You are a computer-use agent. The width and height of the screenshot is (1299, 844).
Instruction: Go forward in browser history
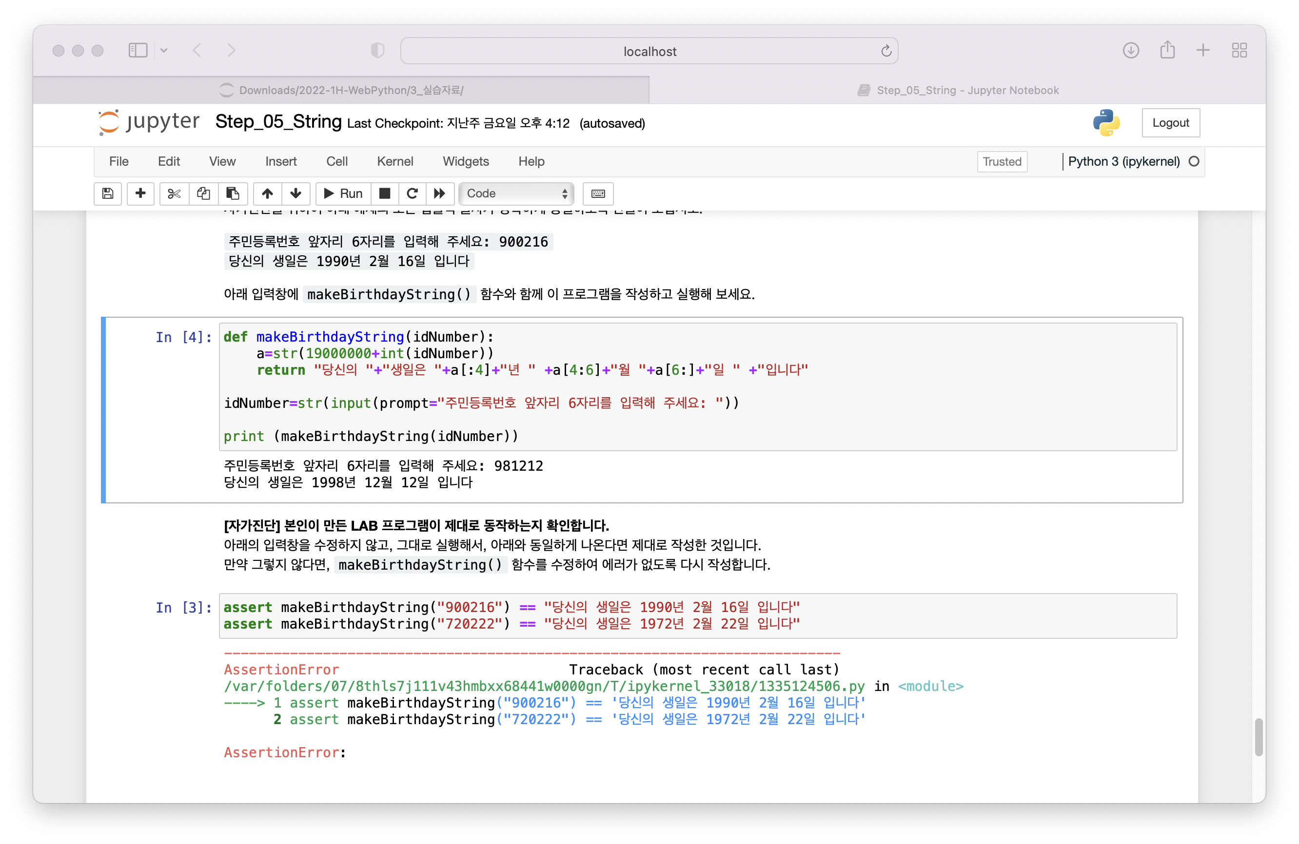232,51
